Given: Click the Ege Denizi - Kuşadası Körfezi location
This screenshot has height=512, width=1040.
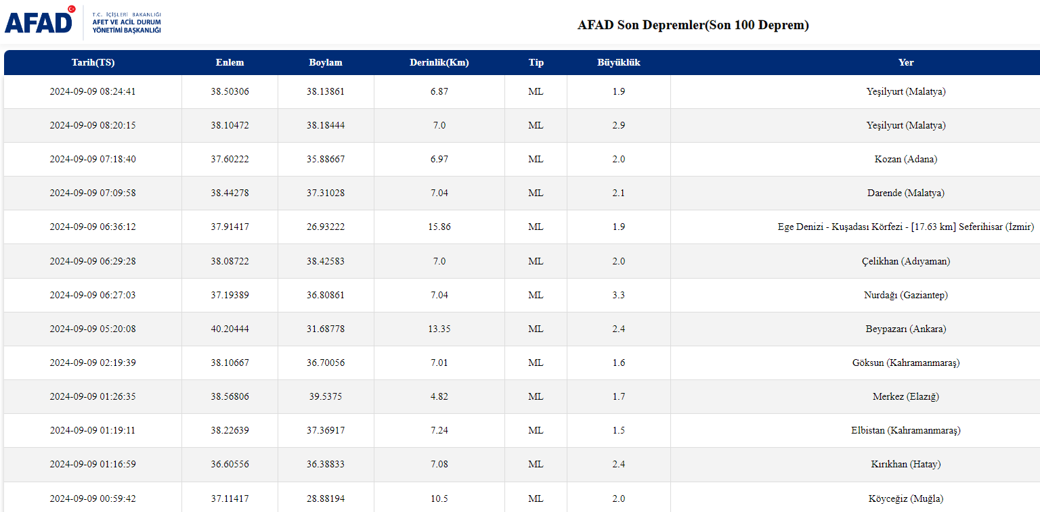Looking at the screenshot, I should (x=906, y=227).
